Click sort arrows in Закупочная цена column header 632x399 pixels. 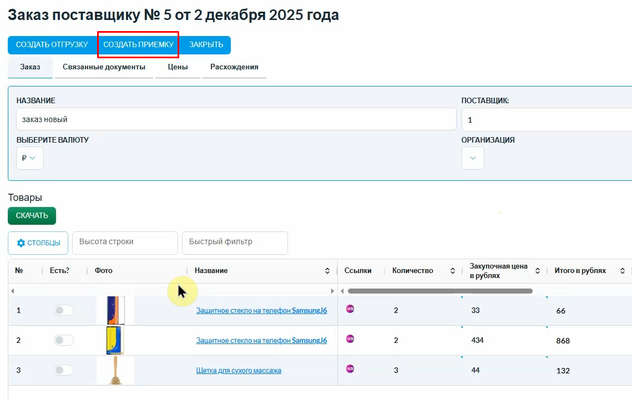coord(537,271)
